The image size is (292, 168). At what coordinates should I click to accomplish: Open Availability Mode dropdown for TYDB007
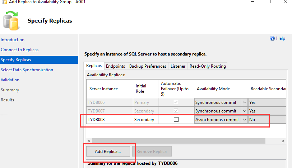pyautogui.click(x=245, y=111)
